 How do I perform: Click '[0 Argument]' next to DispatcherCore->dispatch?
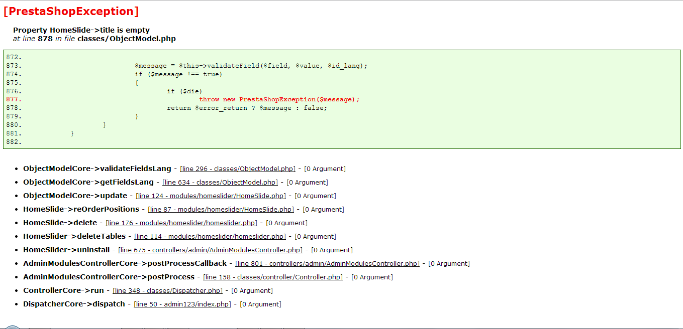(260, 304)
